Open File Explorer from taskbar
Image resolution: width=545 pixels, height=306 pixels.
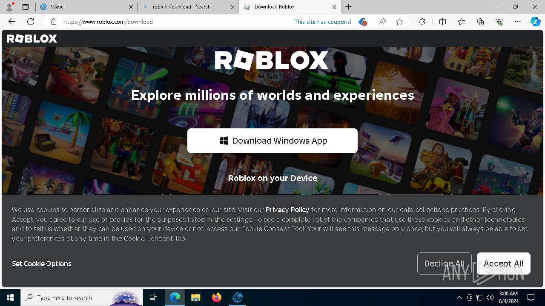click(x=195, y=297)
